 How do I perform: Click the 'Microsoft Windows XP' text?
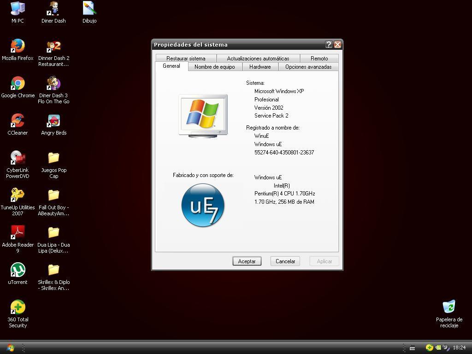pyautogui.click(x=279, y=91)
